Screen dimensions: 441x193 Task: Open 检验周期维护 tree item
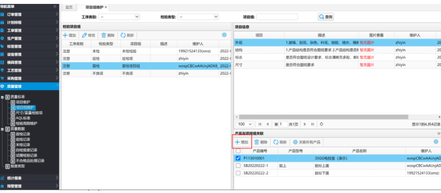tap(26, 124)
